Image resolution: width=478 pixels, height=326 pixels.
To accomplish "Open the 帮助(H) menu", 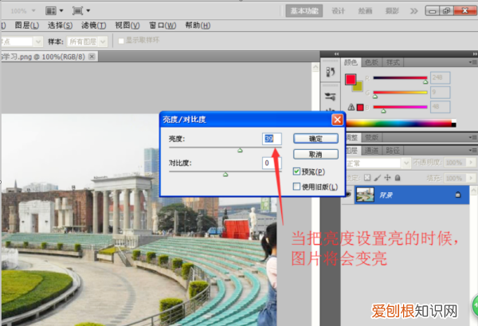I will [198, 26].
